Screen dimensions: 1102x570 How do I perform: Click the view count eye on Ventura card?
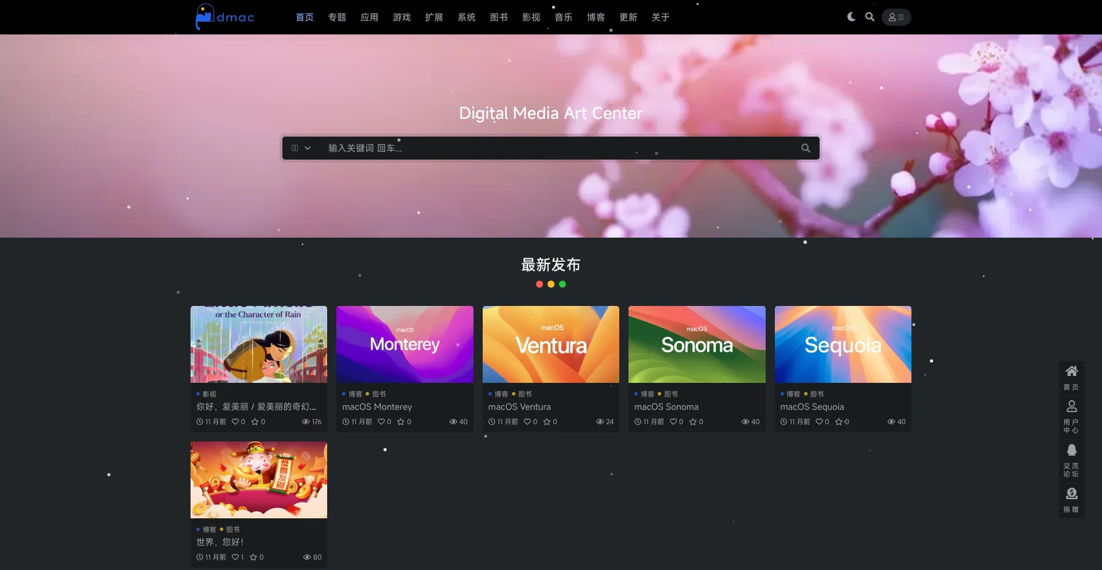600,422
